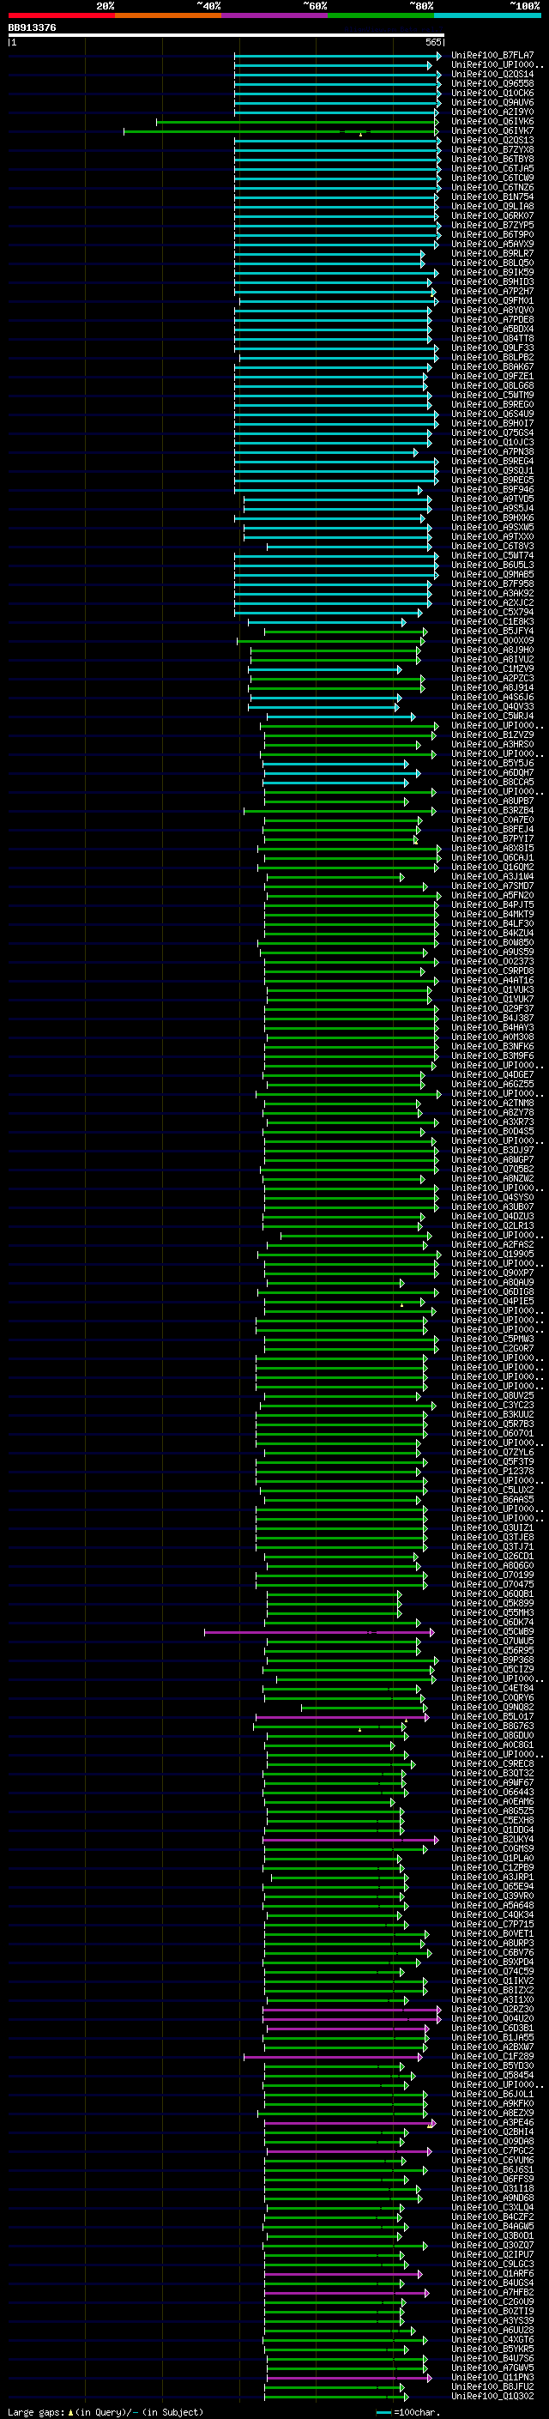Image resolution: width=549 pixels, height=2419 pixels.
Task: Select the label UniRef100_Q16QM2
Action: (x=492, y=867)
